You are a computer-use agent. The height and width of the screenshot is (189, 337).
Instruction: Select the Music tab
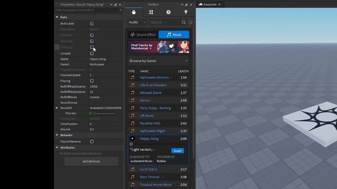[x=174, y=35]
